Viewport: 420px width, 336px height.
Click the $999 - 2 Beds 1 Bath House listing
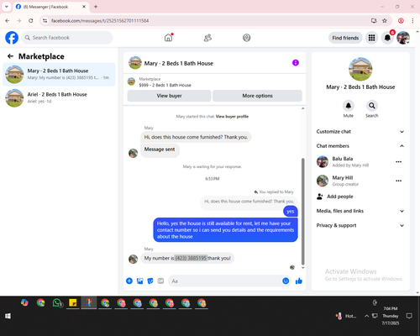point(165,85)
